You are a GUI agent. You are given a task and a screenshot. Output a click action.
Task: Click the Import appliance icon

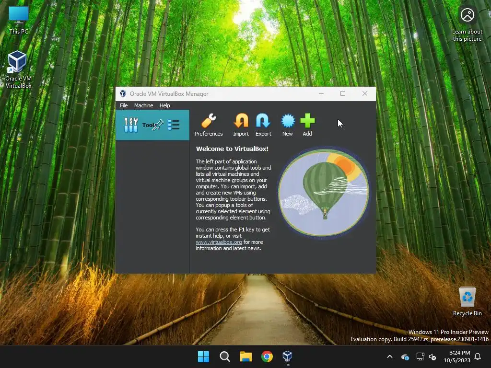tap(241, 125)
